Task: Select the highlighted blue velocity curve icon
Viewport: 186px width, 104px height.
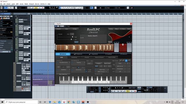Action: [x=126, y=61]
